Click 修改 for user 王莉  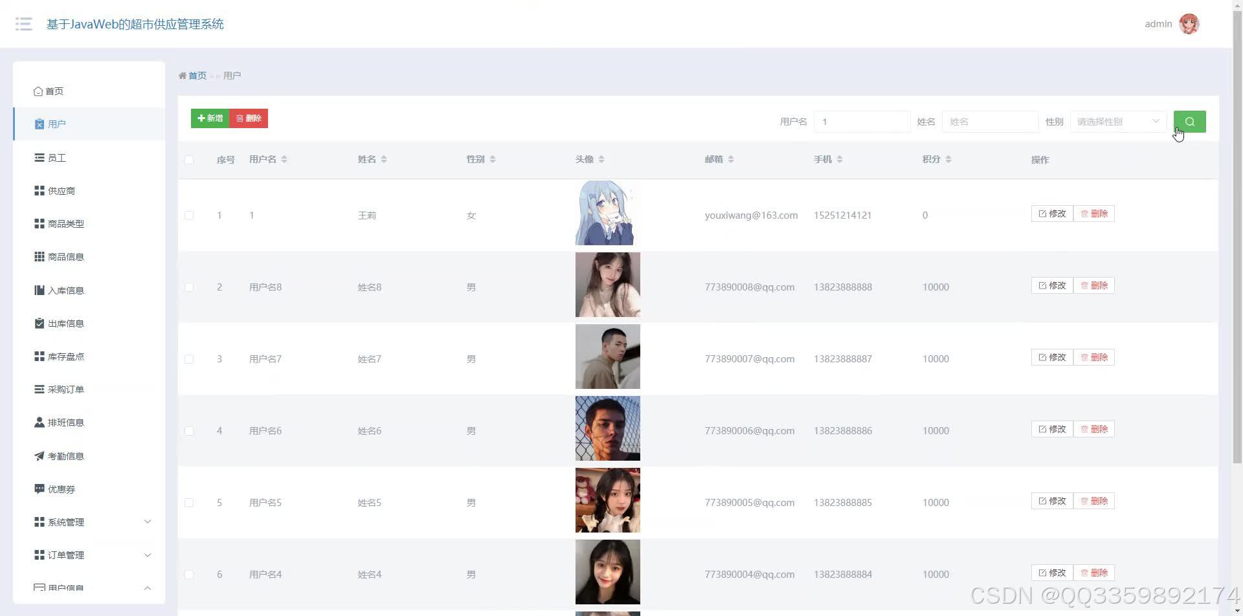(x=1052, y=214)
